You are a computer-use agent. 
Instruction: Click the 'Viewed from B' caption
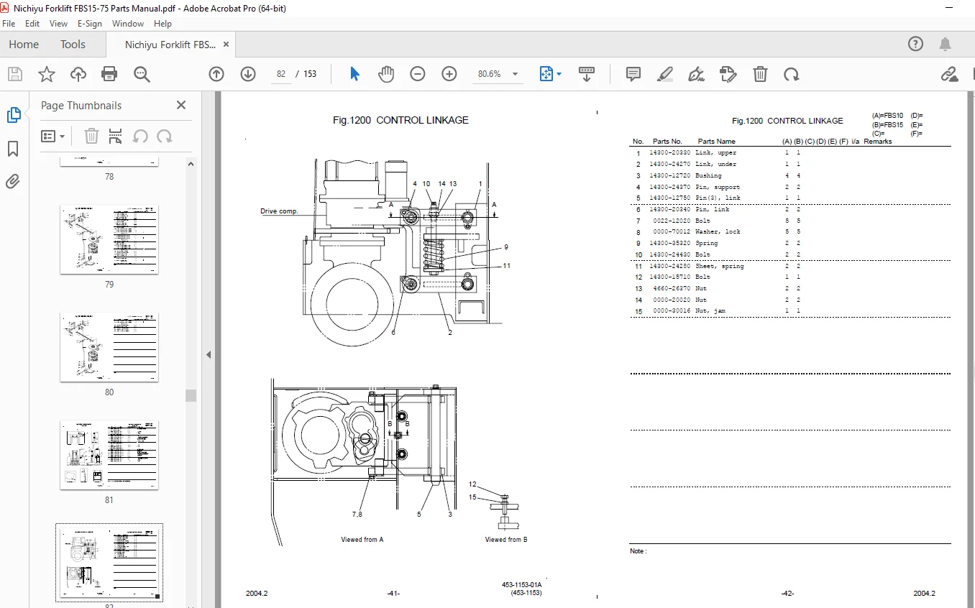click(506, 539)
